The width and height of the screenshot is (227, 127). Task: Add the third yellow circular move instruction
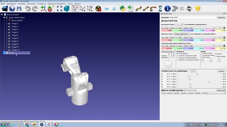pos(153,9)
